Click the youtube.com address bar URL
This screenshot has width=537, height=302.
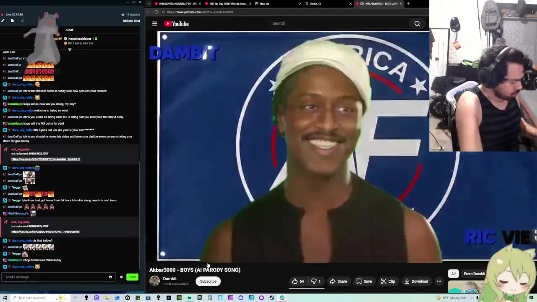[200, 12]
